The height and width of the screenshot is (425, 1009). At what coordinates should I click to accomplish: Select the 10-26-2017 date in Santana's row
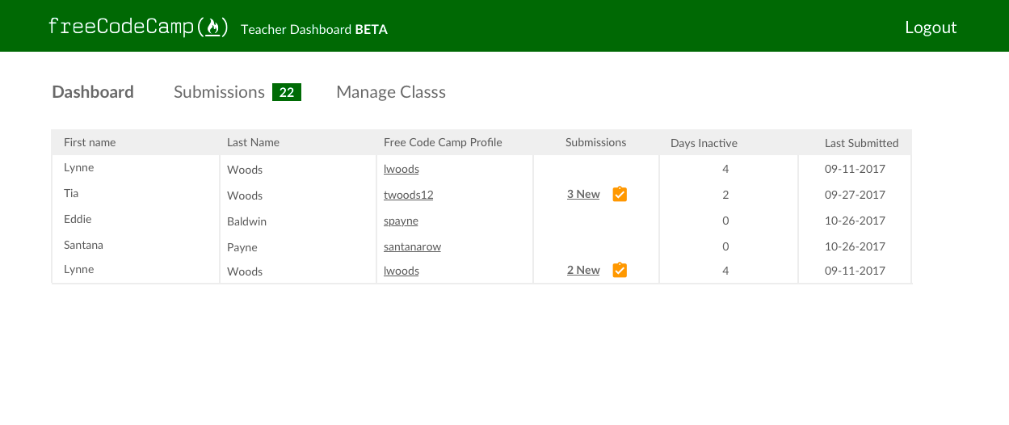pos(855,246)
